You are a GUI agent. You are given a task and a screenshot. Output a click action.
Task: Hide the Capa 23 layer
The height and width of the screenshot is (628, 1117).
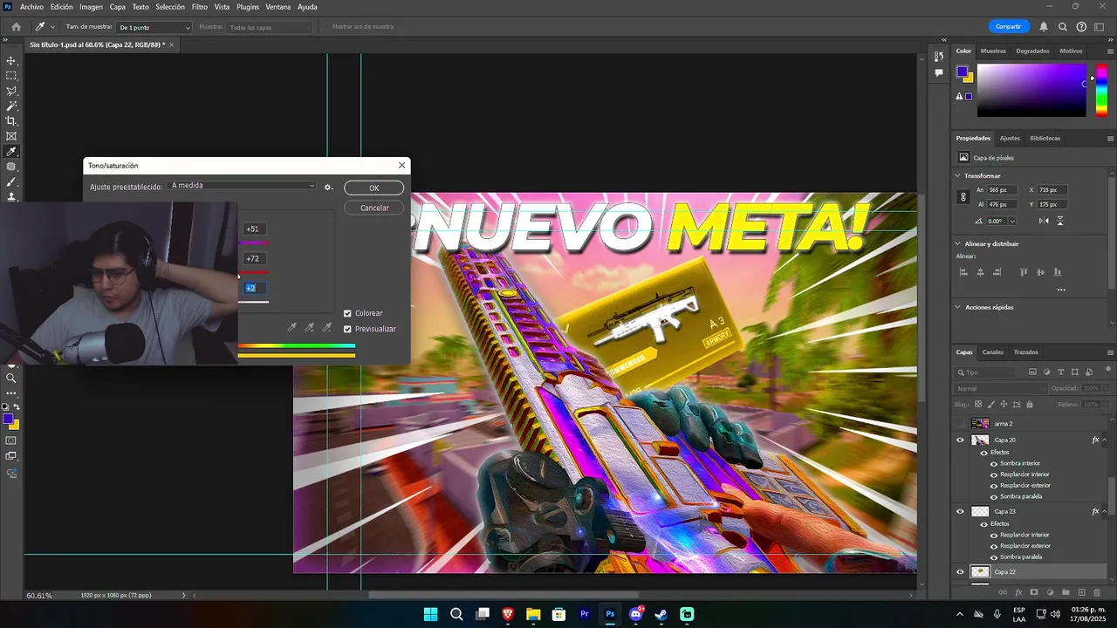tap(961, 512)
